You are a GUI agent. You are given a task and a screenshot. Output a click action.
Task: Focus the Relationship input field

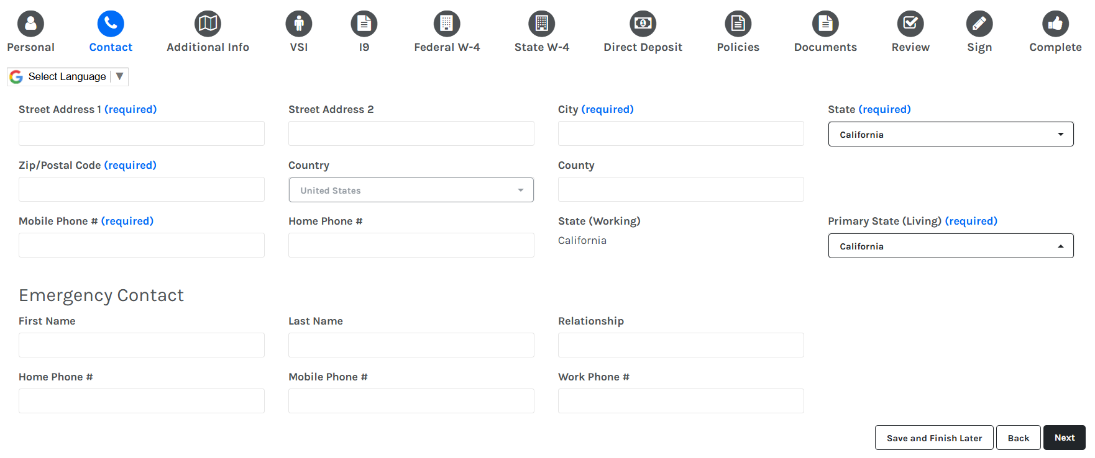coord(681,345)
